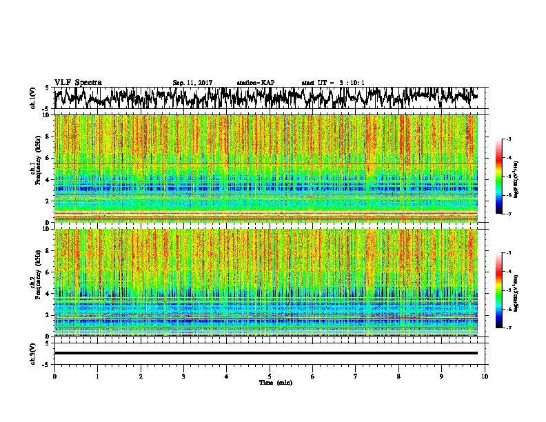The image size is (546, 422).
Task: Click the ch.1 voltage waveform trace
Action: (x=266, y=97)
